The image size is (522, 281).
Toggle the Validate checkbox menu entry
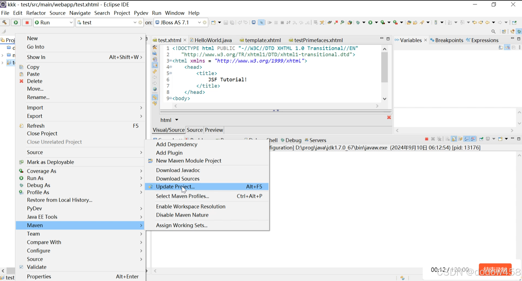tap(21, 267)
